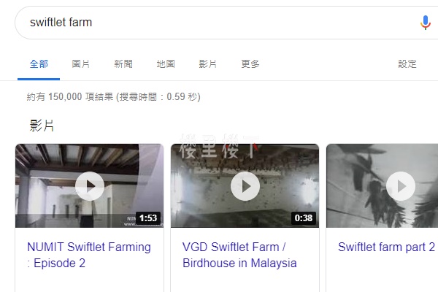Expand the 更多 more menu
Viewport: 438px width, 292px height.
[x=250, y=64]
